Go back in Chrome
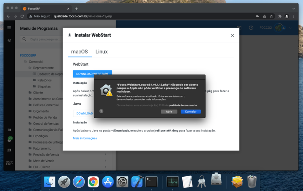The width and height of the screenshot is (303, 191). click(x=8, y=16)
